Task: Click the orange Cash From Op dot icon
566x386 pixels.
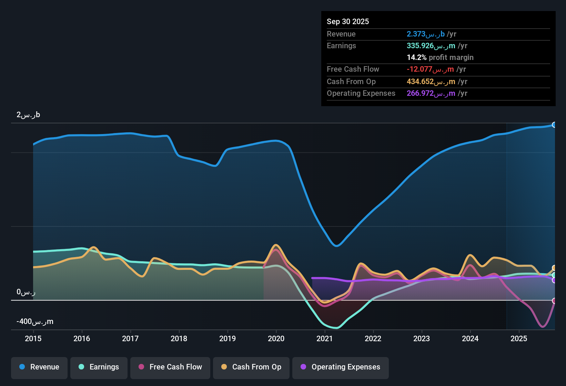Action: [x=224, y=367]
